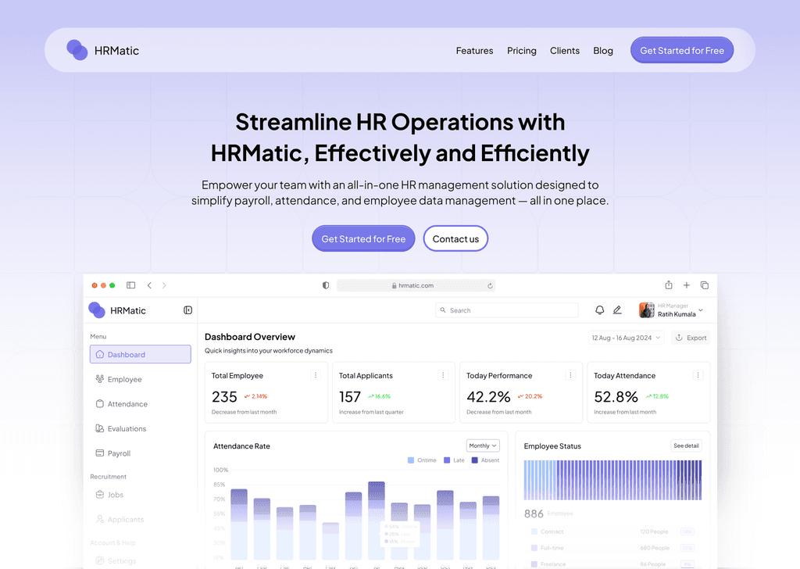The image size is (800, 569).
Task: Click the hero Get Started for Free button
Action: [x=363, y=238]
